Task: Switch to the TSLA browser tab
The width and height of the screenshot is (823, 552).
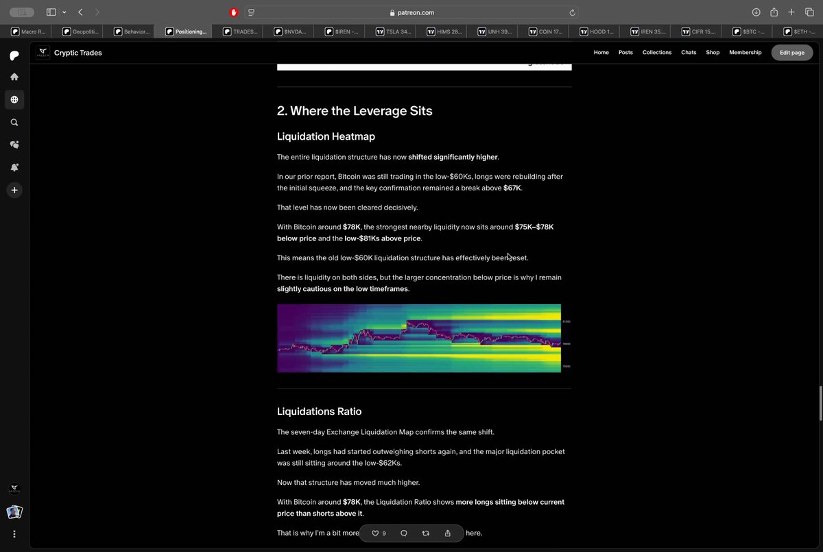Action: click(x=394, y=32)
